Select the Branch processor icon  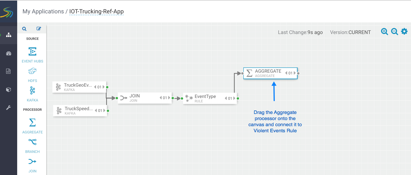32,142
